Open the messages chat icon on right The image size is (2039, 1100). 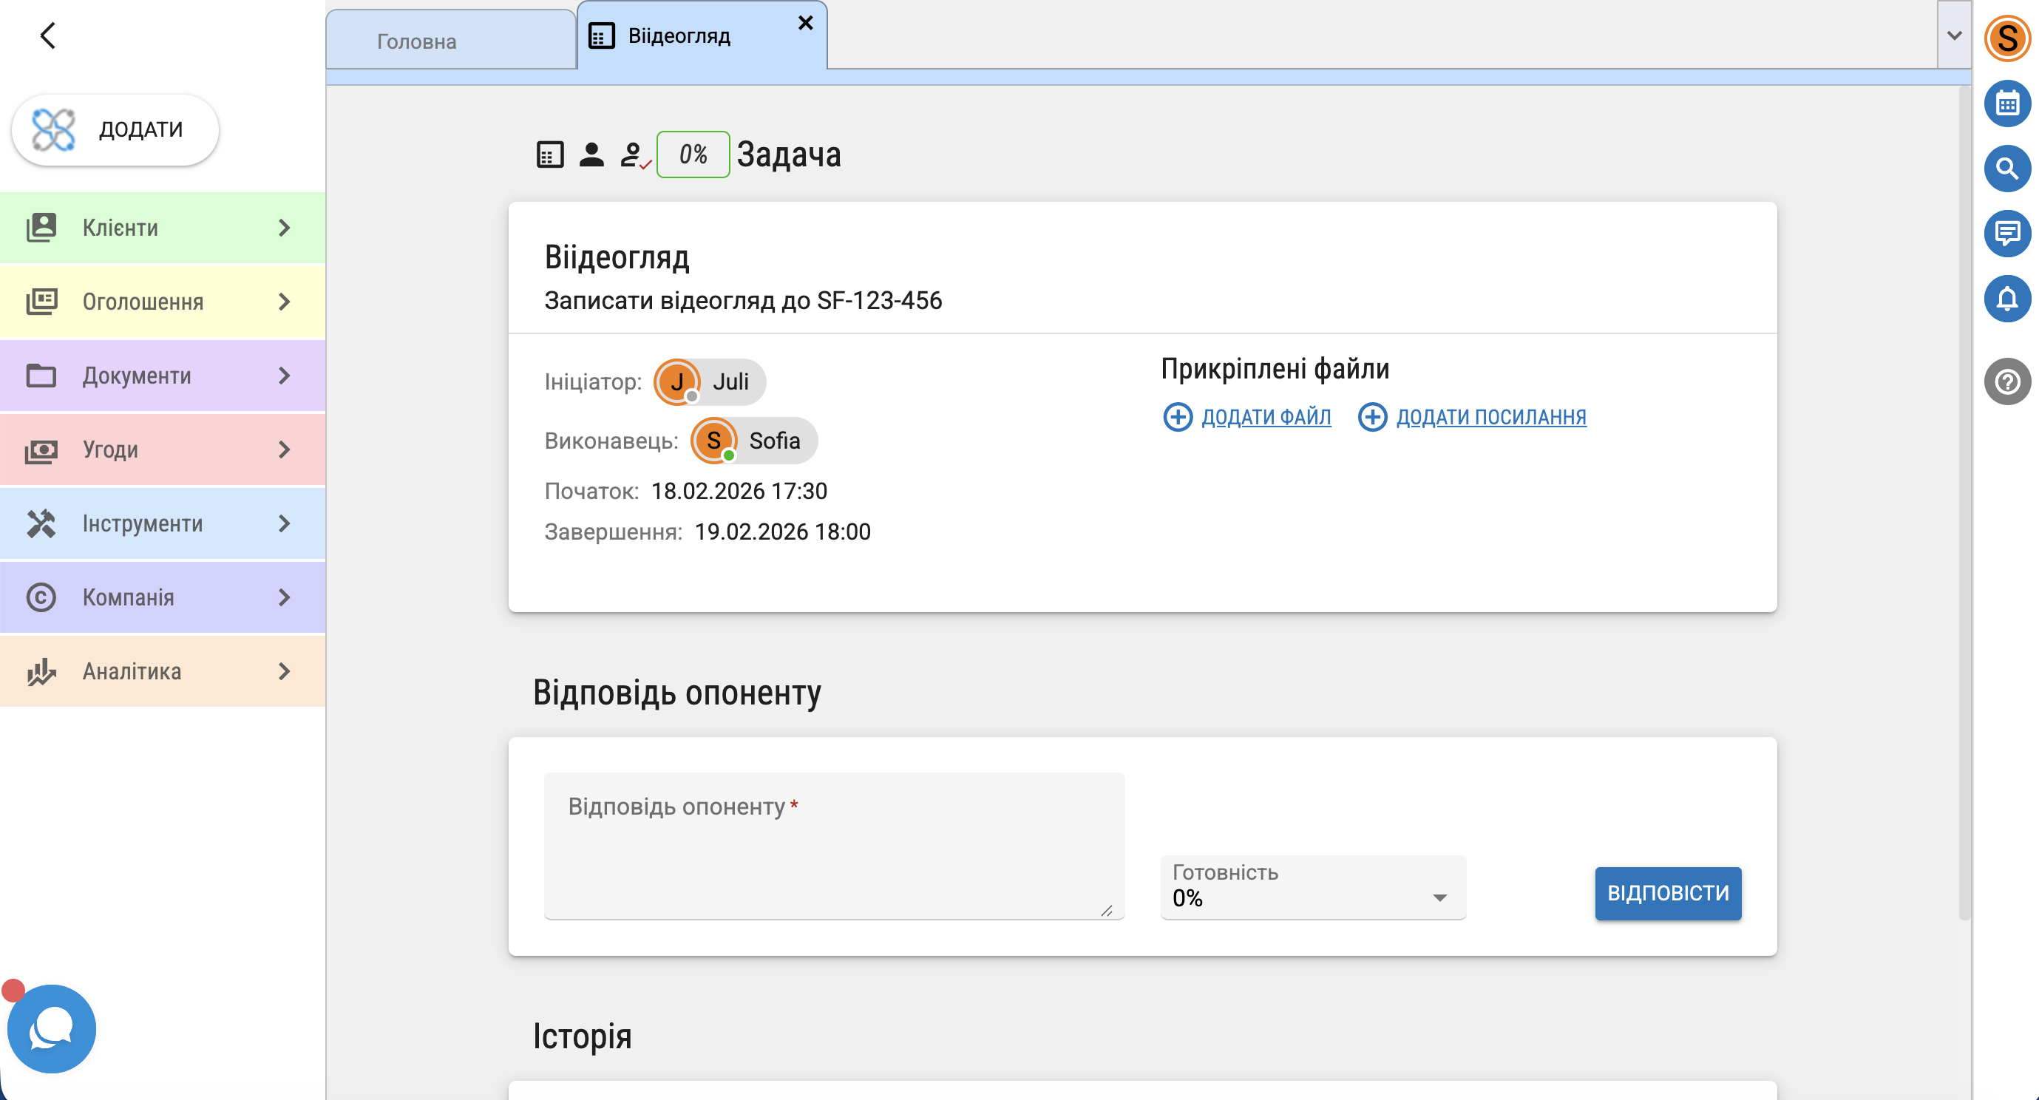click(2006, 234)
